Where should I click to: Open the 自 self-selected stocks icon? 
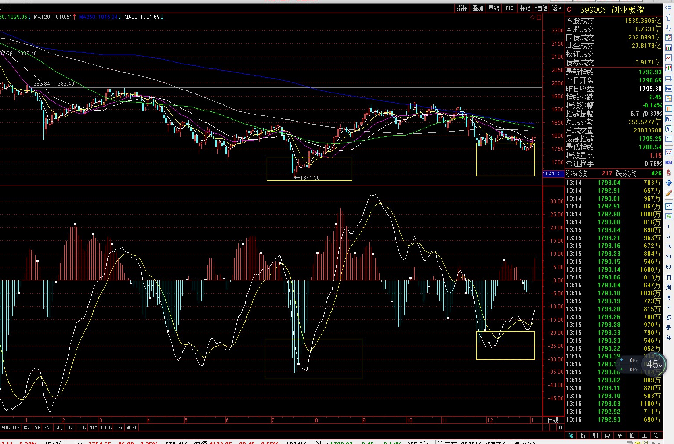tap(668, 108)
